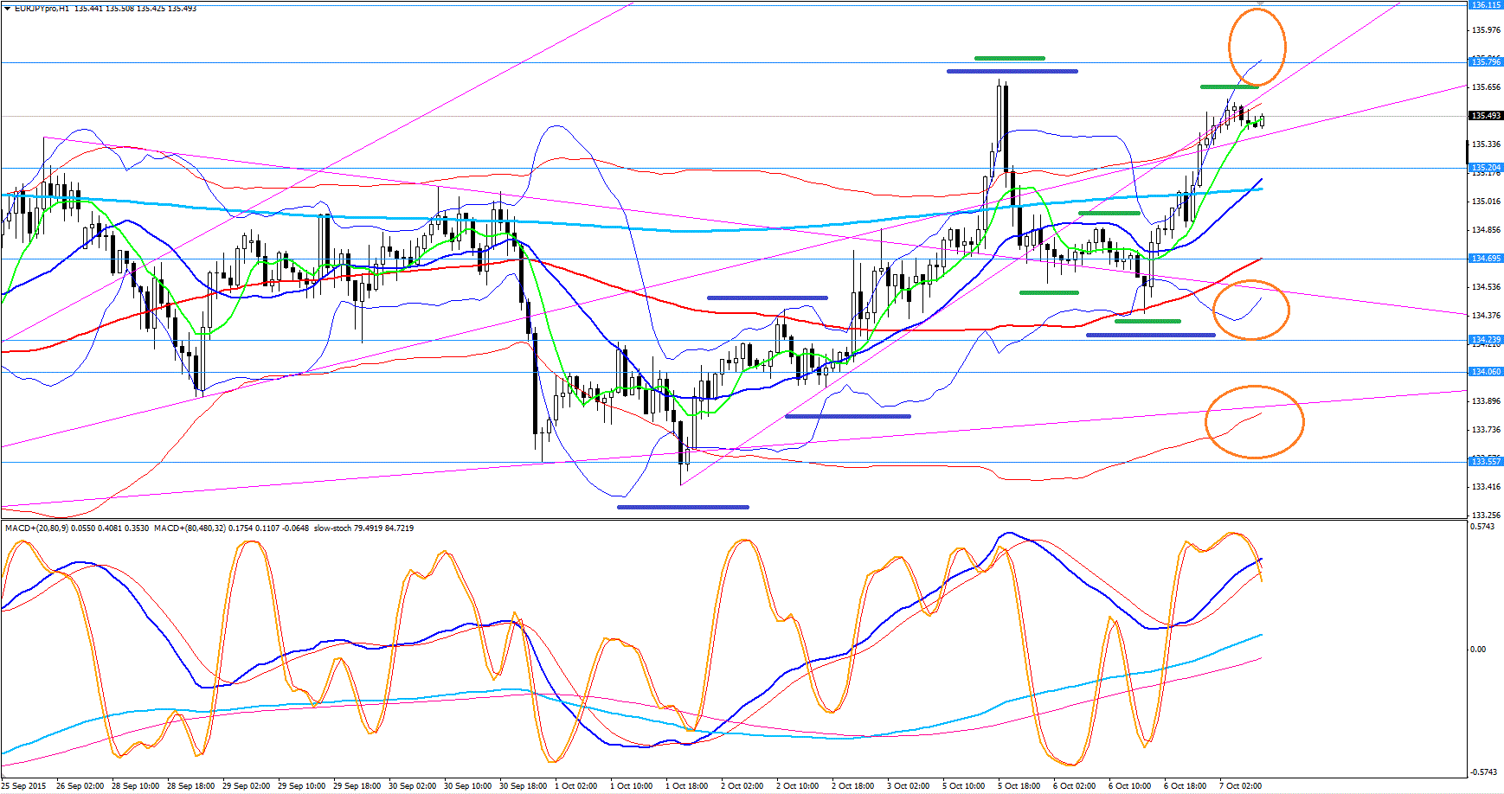Screen dimensions: 1504x794
Task: Click the EURJPYpro,H1 chart title
Action: point(42,8)
